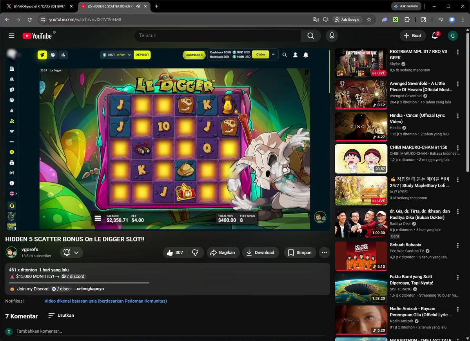Open Hindia Cincin lyric video thumbnail

click(361, 127)
